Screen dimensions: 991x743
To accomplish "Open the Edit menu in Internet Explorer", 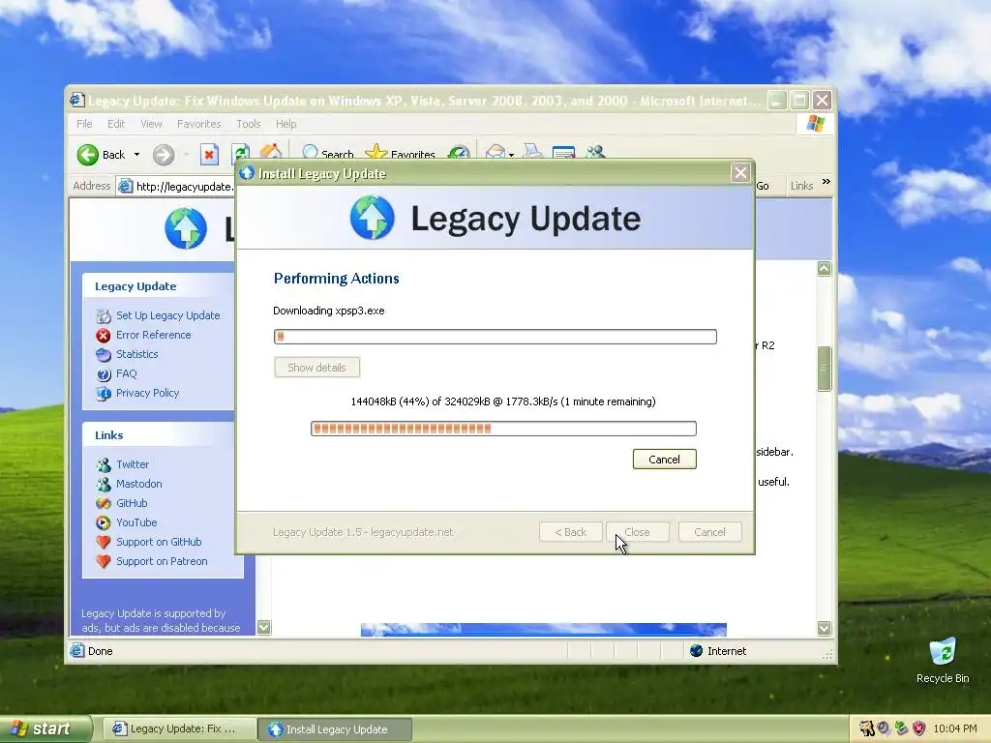I will pyautogui.click(x=116, y=124).
